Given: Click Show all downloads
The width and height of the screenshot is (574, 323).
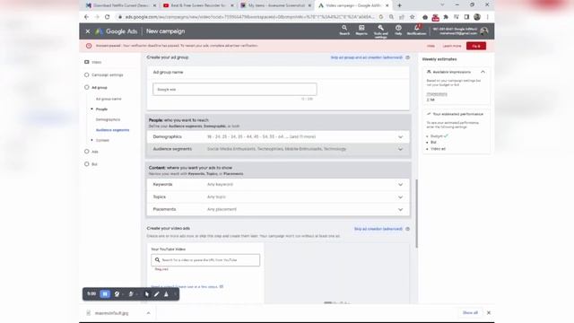Looking at the screenshot, I should pos(470,313).
